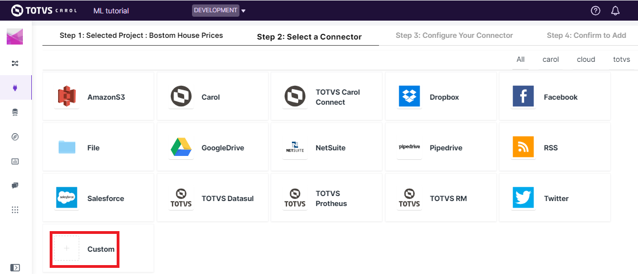
Task: Click the Twitter bird icon
Action: pyautogui.click(x=523, y=198)
